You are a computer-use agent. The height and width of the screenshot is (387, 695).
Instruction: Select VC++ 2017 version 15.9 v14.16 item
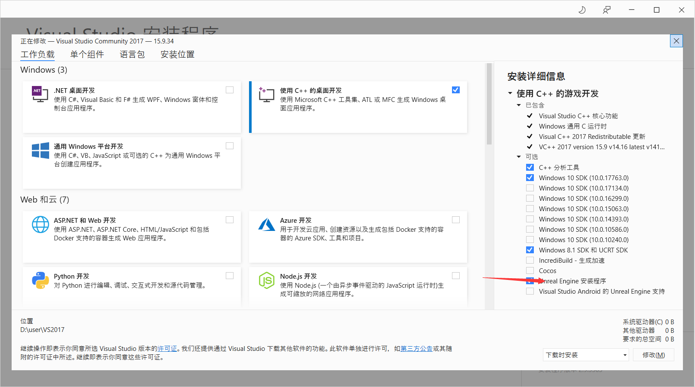pos(602,147)
